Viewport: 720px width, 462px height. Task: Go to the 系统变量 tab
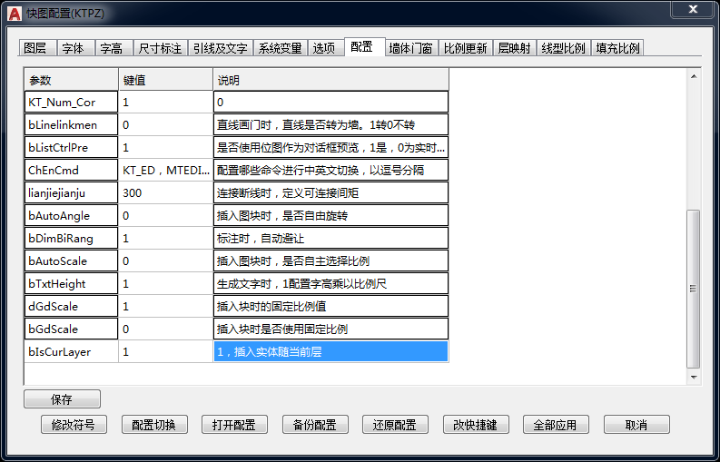[279, 48]
